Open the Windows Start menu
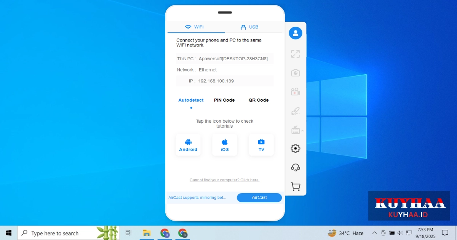Screen dimensions: 457x240 tap(8, 233)
